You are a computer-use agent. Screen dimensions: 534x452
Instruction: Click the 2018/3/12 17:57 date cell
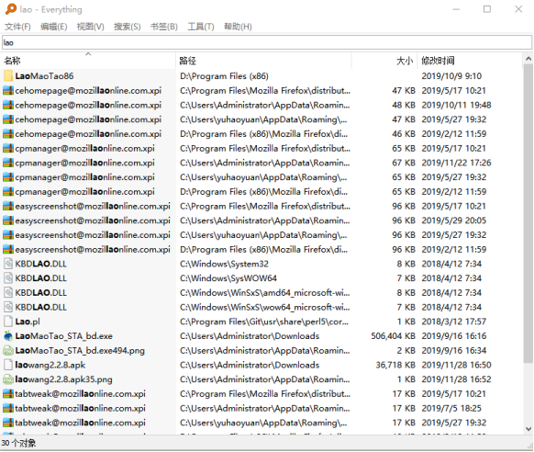tap(454, 322)
